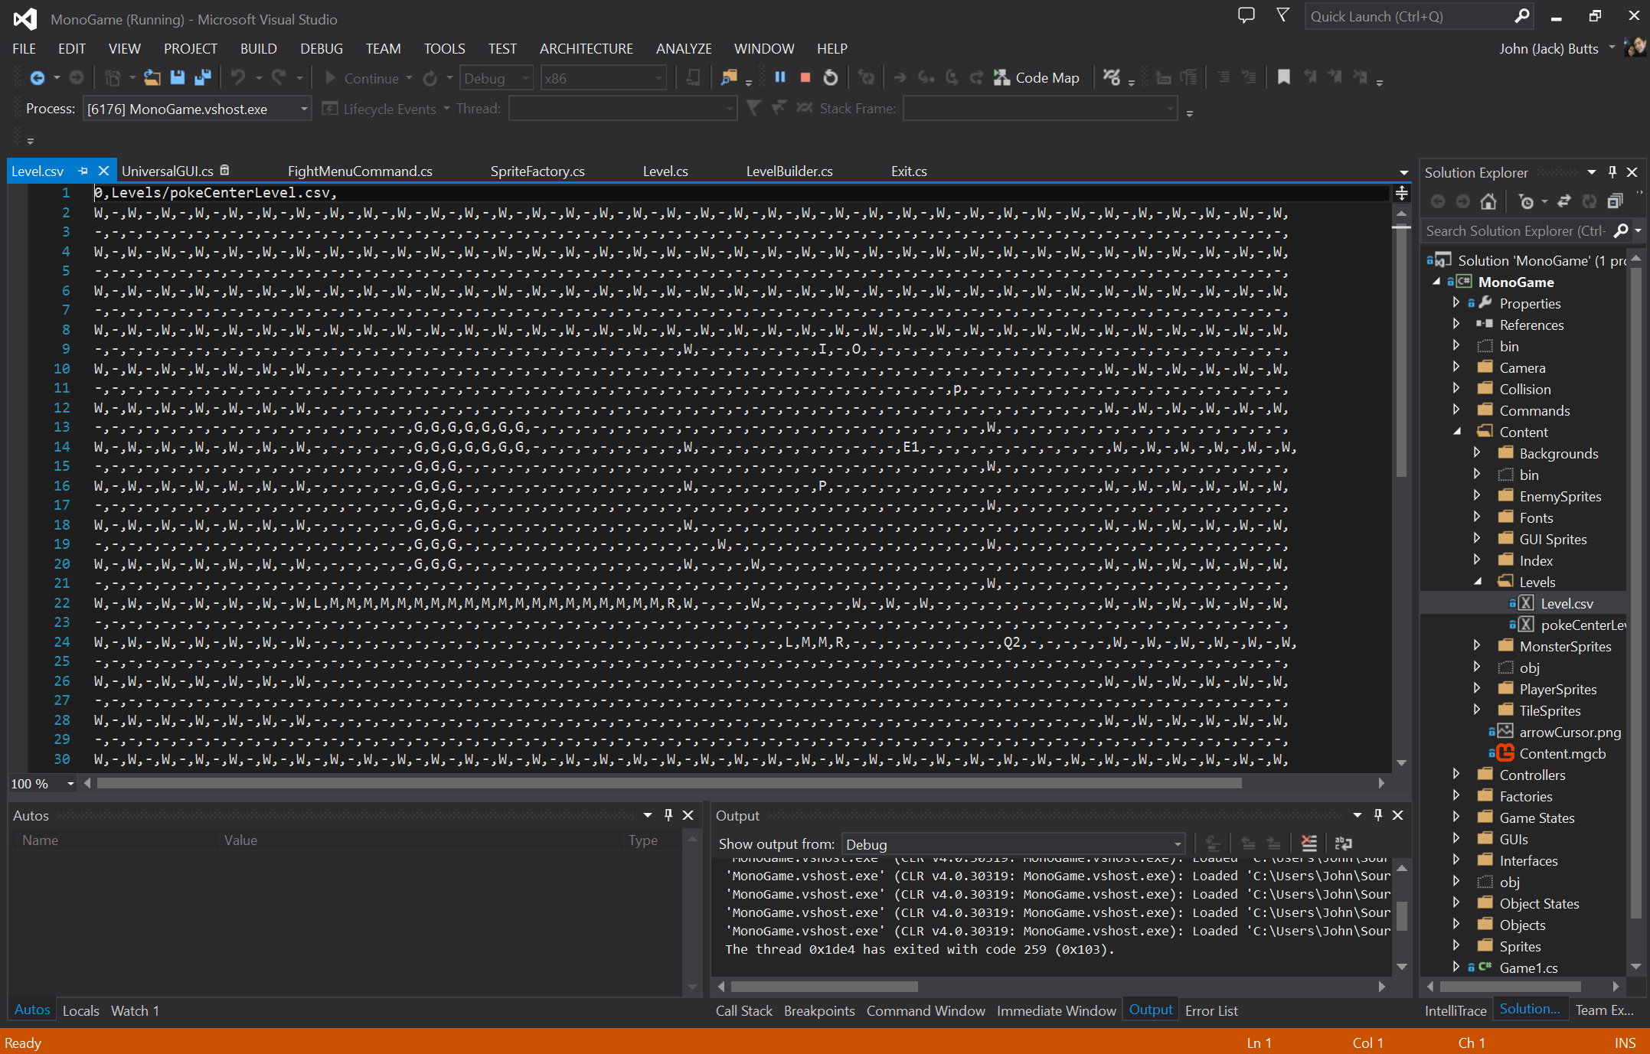Select the Game1.cs file

pos(1528,968)
